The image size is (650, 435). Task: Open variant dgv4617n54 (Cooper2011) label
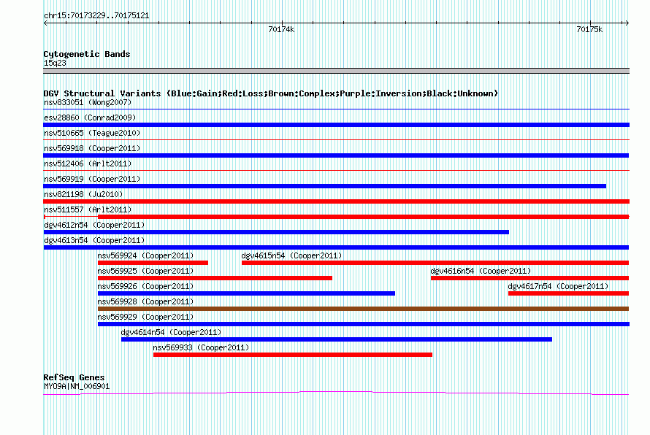click(x=558, y=286)
